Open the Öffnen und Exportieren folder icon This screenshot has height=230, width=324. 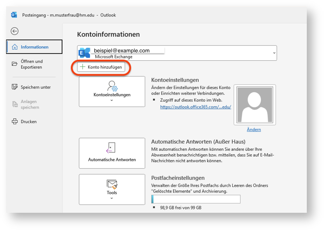14,64
